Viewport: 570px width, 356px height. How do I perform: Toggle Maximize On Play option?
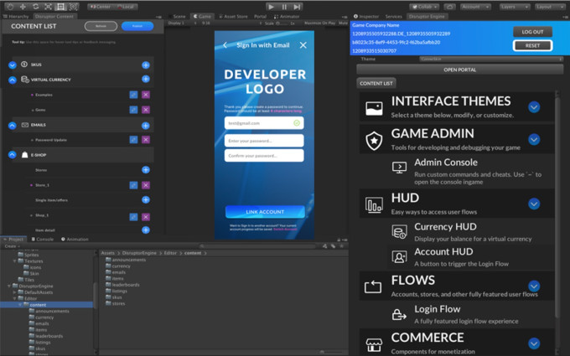point(319,23)
